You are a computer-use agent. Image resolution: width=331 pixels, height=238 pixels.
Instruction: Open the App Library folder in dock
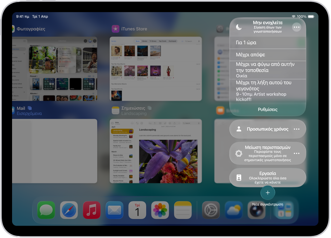point(284,210)
